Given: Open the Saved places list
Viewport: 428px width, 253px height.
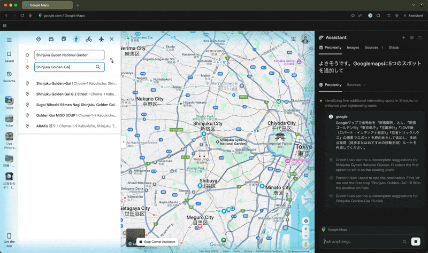Looking at the screenshot, I should [x=9, y=57].
